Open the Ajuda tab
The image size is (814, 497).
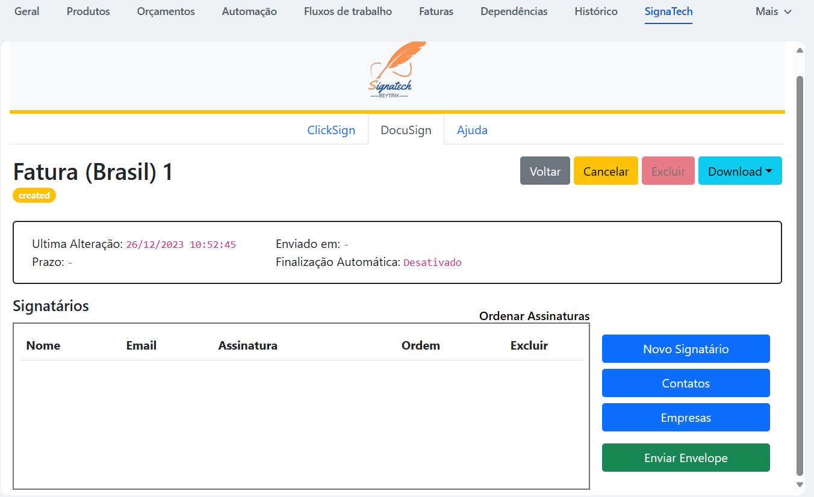click(x=472, y=130)
